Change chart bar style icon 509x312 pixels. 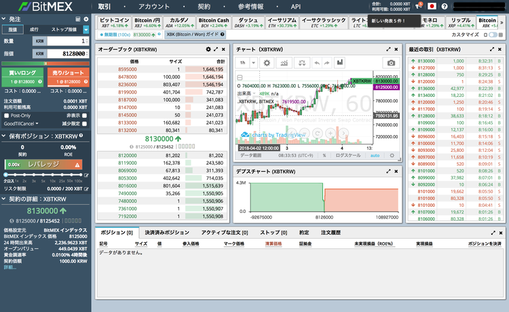pyautogui.click(x=339, y=62)
